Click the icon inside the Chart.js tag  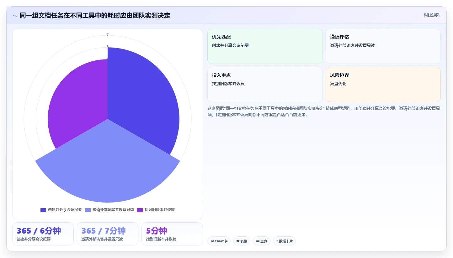(212, 241)
